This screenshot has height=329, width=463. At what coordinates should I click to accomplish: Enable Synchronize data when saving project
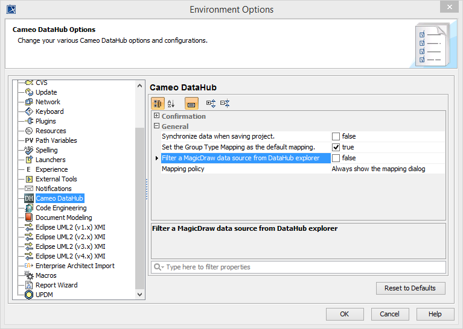[x=336, y=136]
